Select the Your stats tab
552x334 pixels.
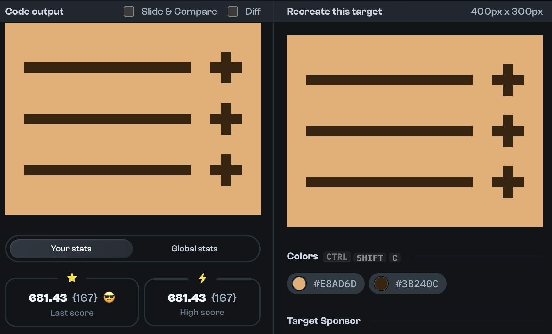tap(71, 249)
